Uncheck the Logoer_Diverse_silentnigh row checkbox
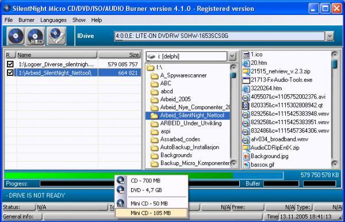The image size is (345, 222). click(x=10, y=64)
